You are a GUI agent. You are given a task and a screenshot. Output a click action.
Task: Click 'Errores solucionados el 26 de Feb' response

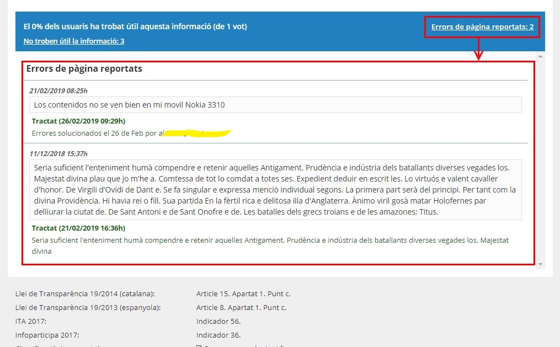95,133
